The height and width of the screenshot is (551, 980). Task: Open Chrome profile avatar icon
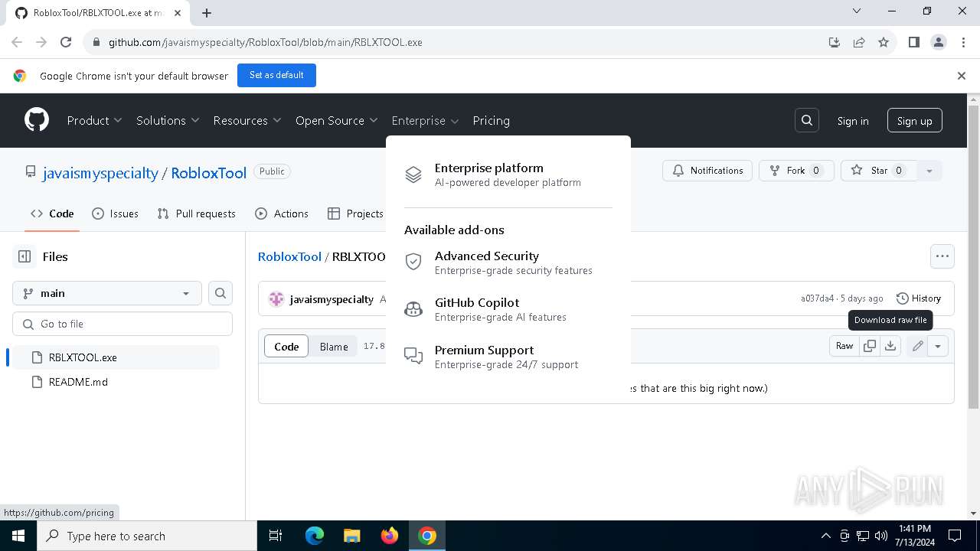[x=939, y=42]
